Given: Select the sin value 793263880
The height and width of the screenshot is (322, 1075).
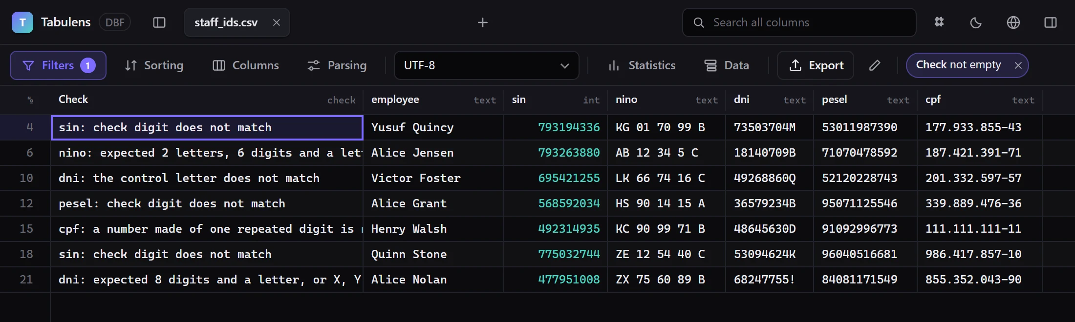Looking at the screenshot, I should pyautogui.click(x=556, y=153).
